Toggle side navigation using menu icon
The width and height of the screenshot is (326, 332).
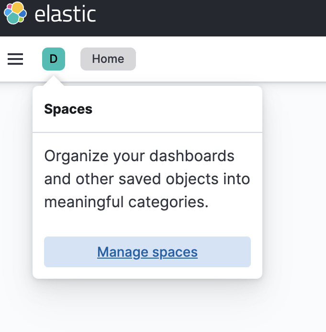coord(15,59)
